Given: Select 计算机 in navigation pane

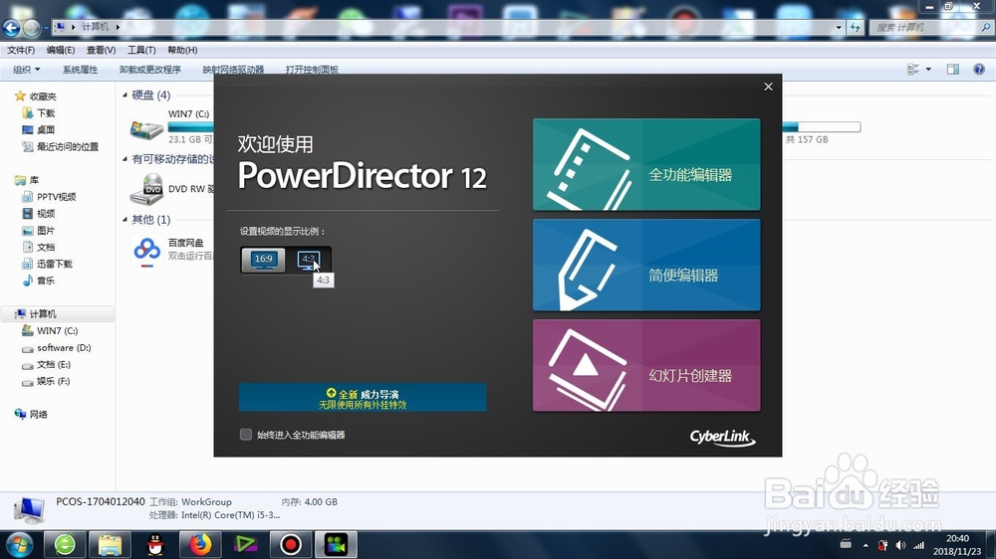Looking at the screenshot, I should (42, 314).
